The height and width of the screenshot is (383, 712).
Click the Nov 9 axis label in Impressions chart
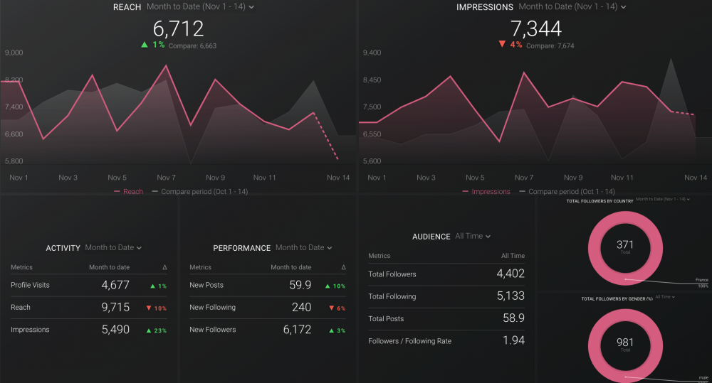573,178
